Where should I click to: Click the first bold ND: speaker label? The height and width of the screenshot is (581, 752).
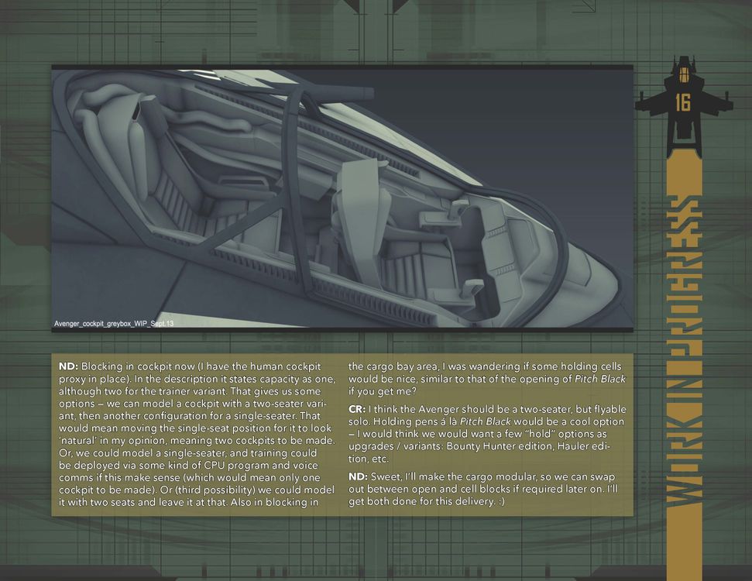coord(69,366)
